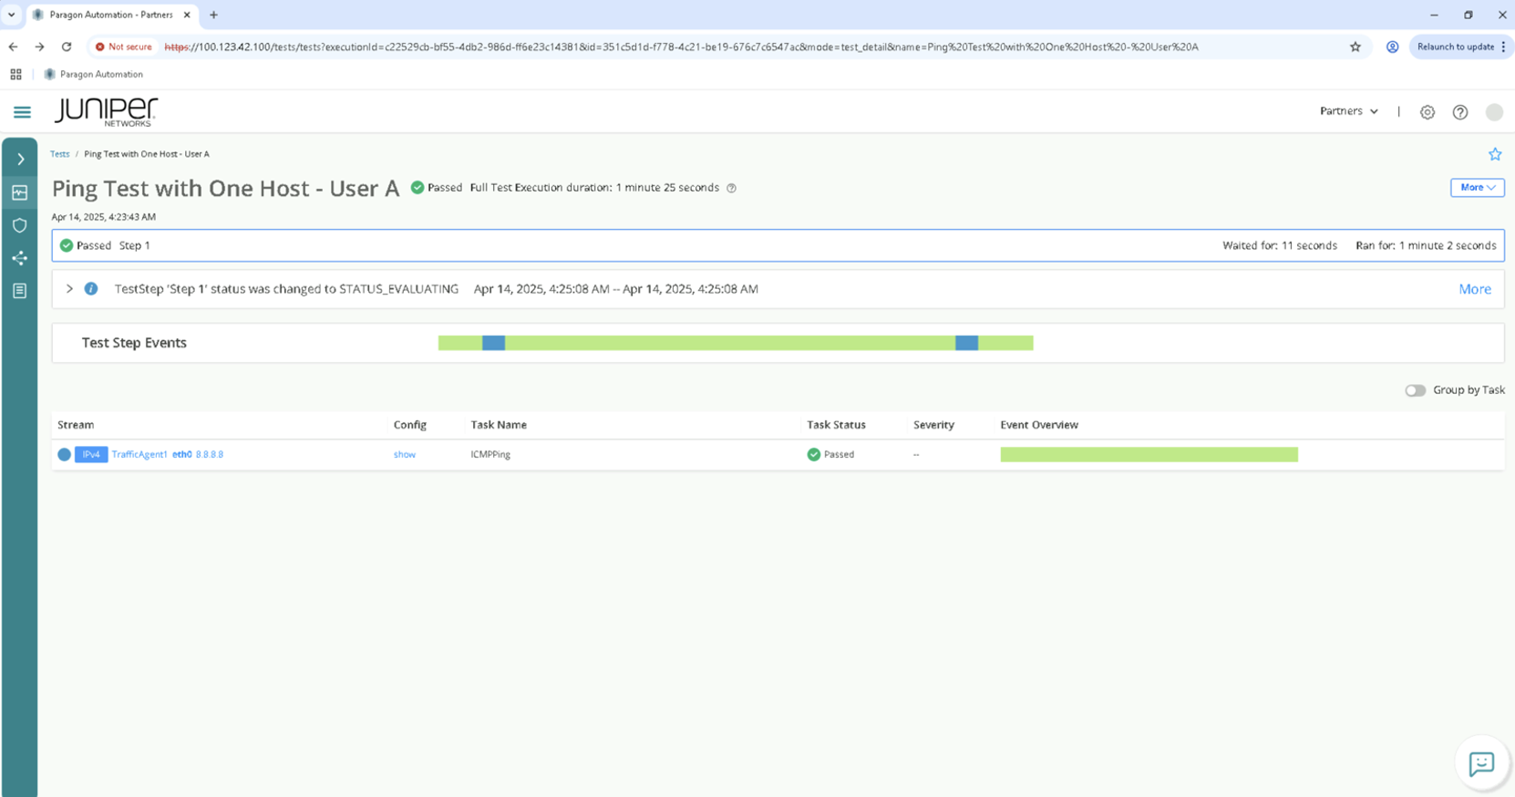The width and height of the screenshot is (1515, 797).
Task: Toggle Group by Task switch
Action: click(1415, 390)
